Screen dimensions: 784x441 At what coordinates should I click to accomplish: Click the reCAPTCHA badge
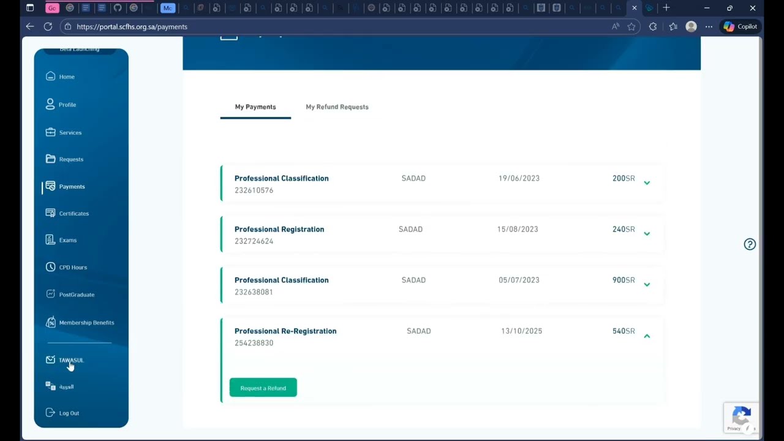pos(741,418)
